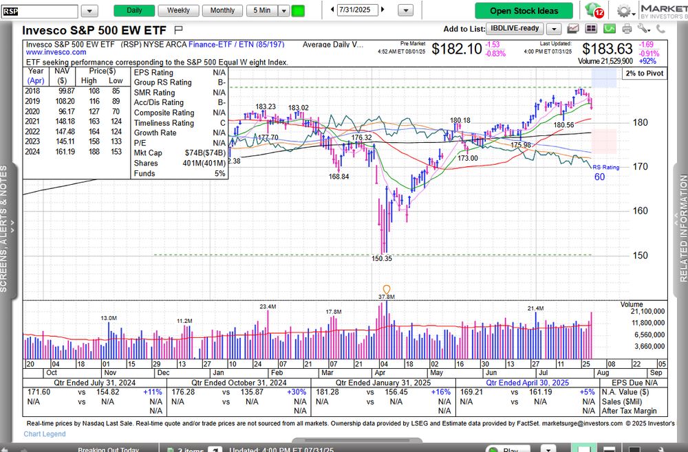
Task: Open the settings gear menu
Action: coord(625,10)
